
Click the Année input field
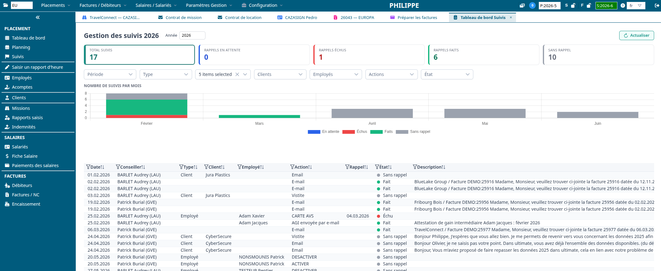[192, 35]
